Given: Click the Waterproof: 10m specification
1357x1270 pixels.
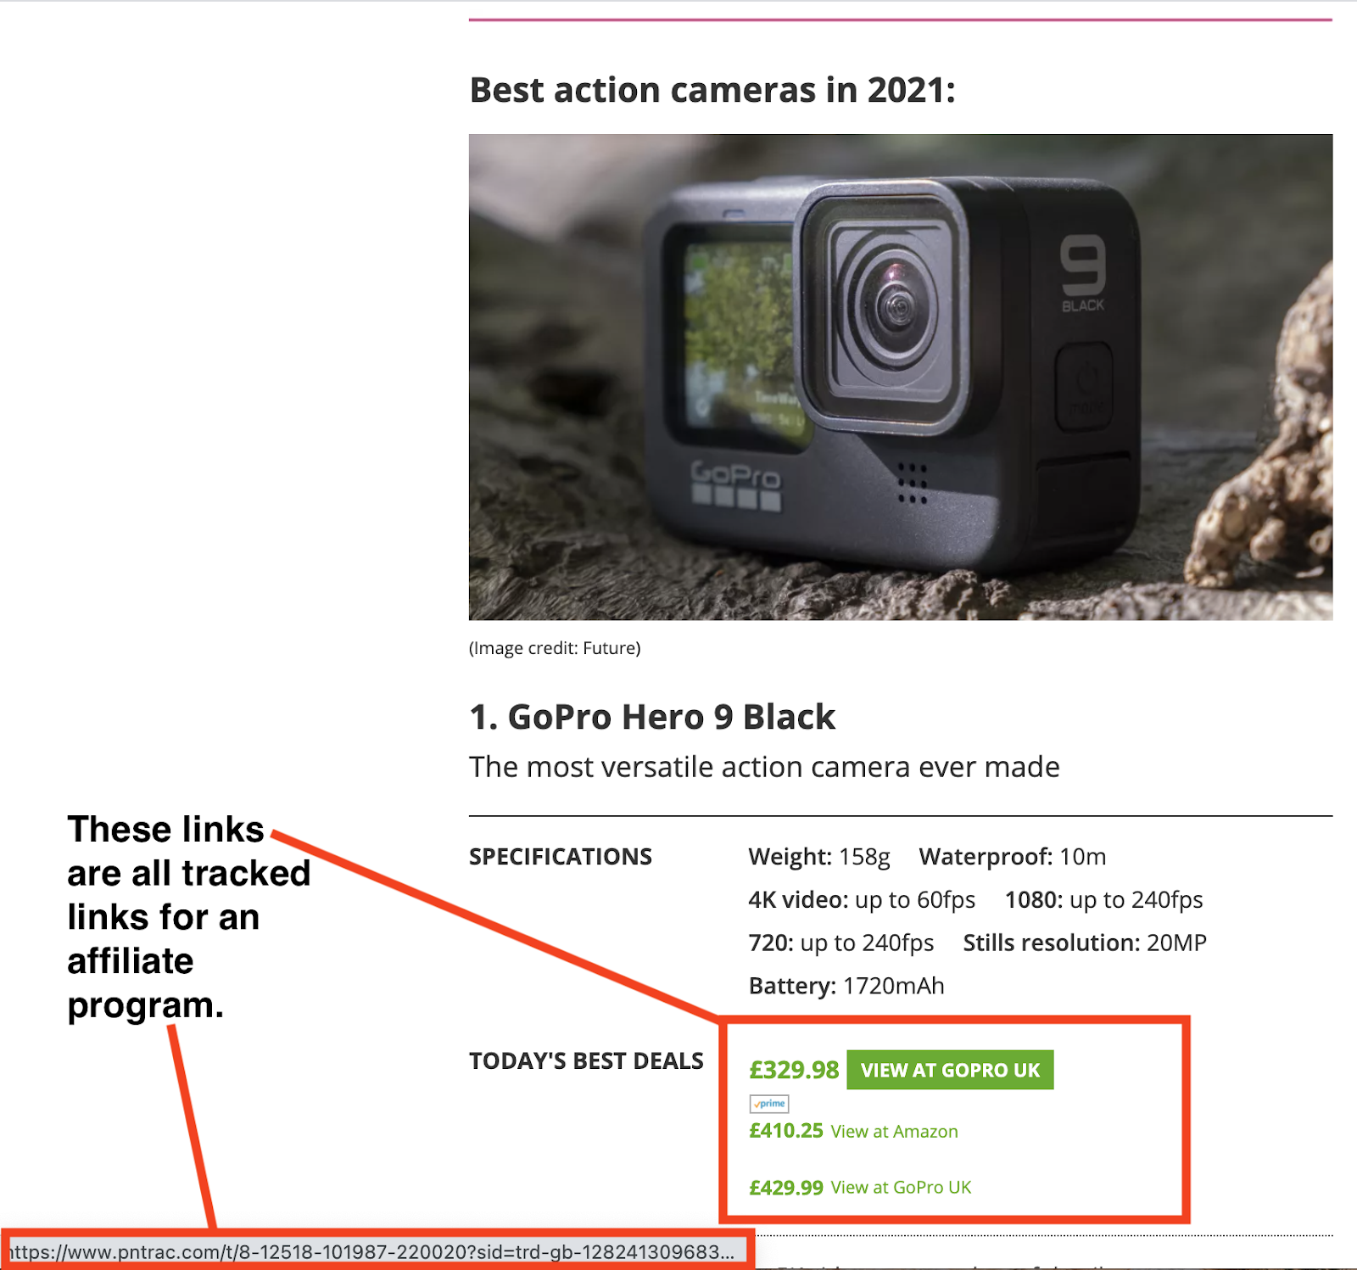Looking at the screenshot, I should (x=1013, y=857).
